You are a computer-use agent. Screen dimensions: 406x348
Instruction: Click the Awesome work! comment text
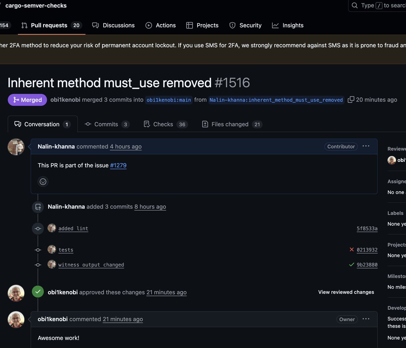pyautogui.click(x=59, y=338)
